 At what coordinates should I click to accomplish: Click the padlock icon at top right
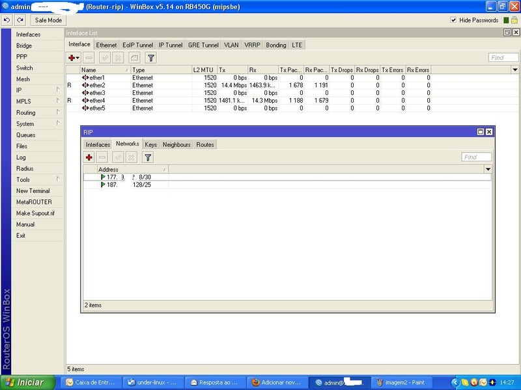[514, 20]
